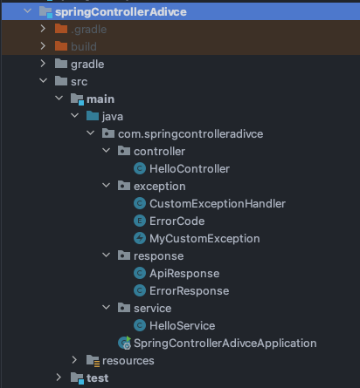Open the HelloController file name
This screenshot has width=360, height=388.
(190, 169)
